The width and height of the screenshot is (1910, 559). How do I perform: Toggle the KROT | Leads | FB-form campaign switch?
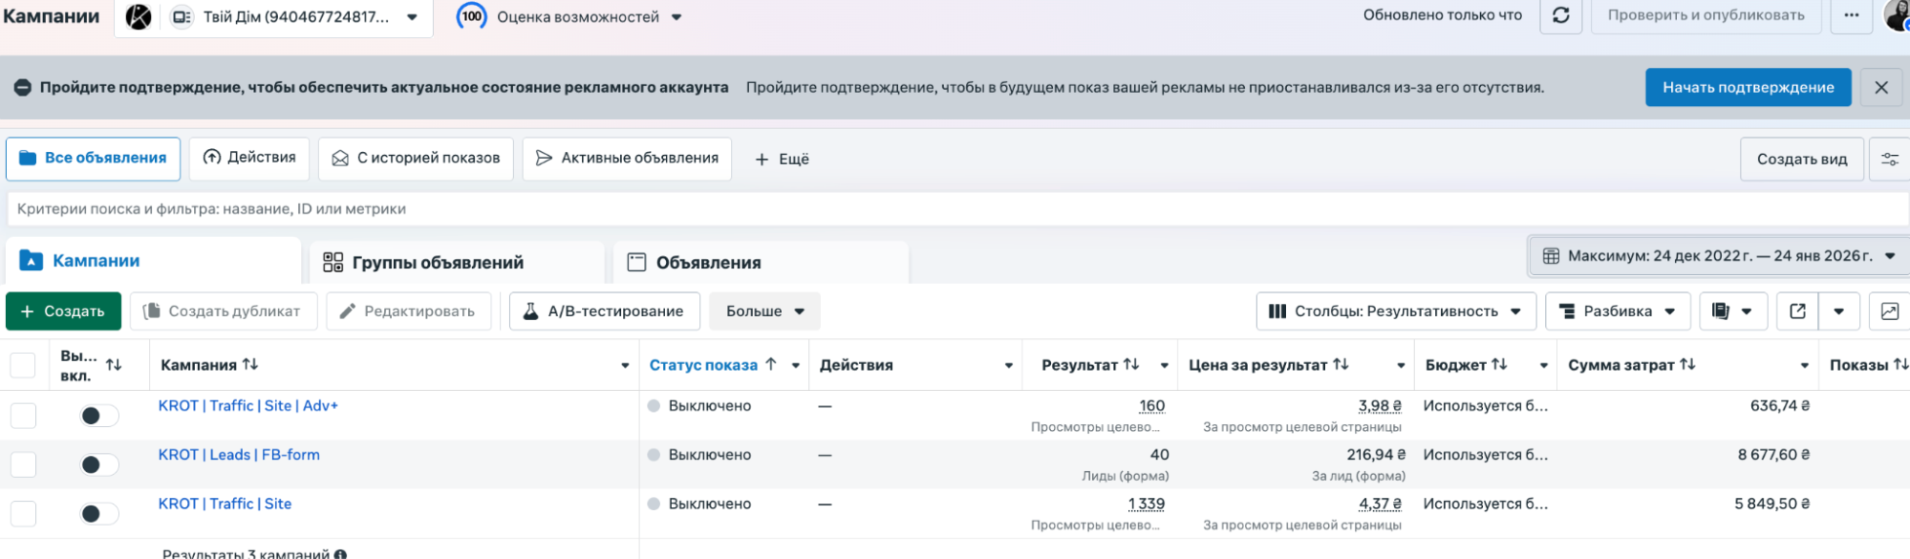click(98, 465)
